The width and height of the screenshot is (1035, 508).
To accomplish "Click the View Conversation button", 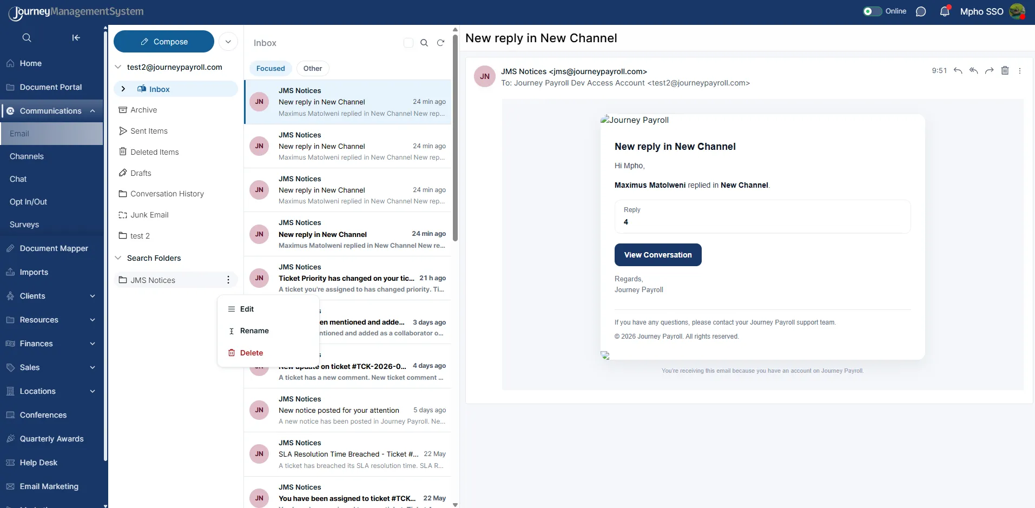I will 658,255.
